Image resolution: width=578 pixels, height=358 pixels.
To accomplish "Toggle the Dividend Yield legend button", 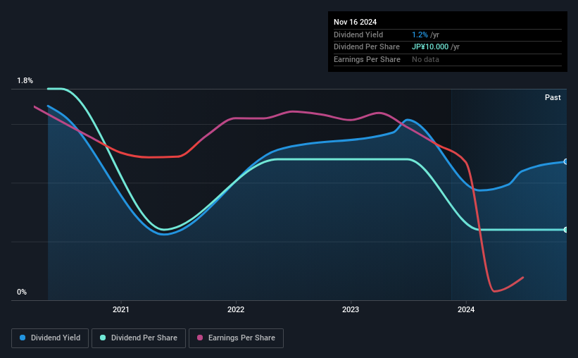I will (x=50, y=338).
